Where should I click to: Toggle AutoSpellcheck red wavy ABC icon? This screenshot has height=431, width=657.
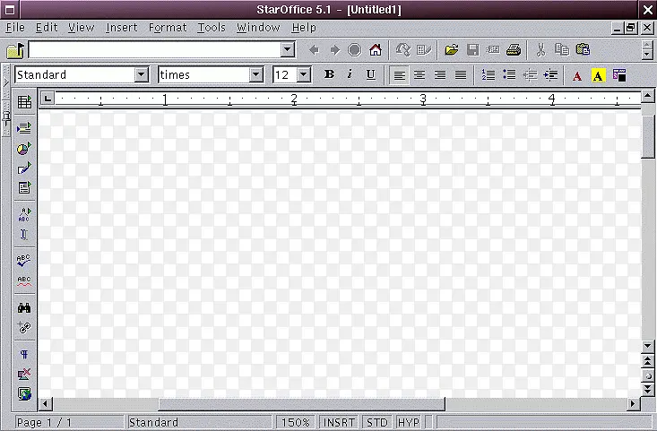(x=24, y=281)
